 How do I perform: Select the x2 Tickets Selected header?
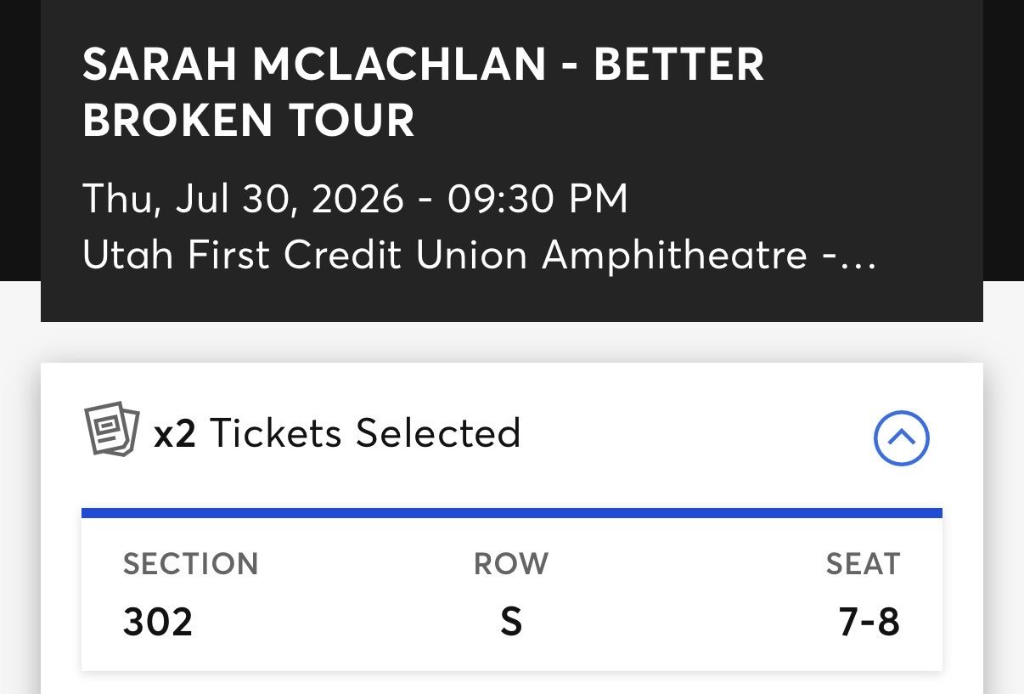pyautogui.click(x=338, y=432)
